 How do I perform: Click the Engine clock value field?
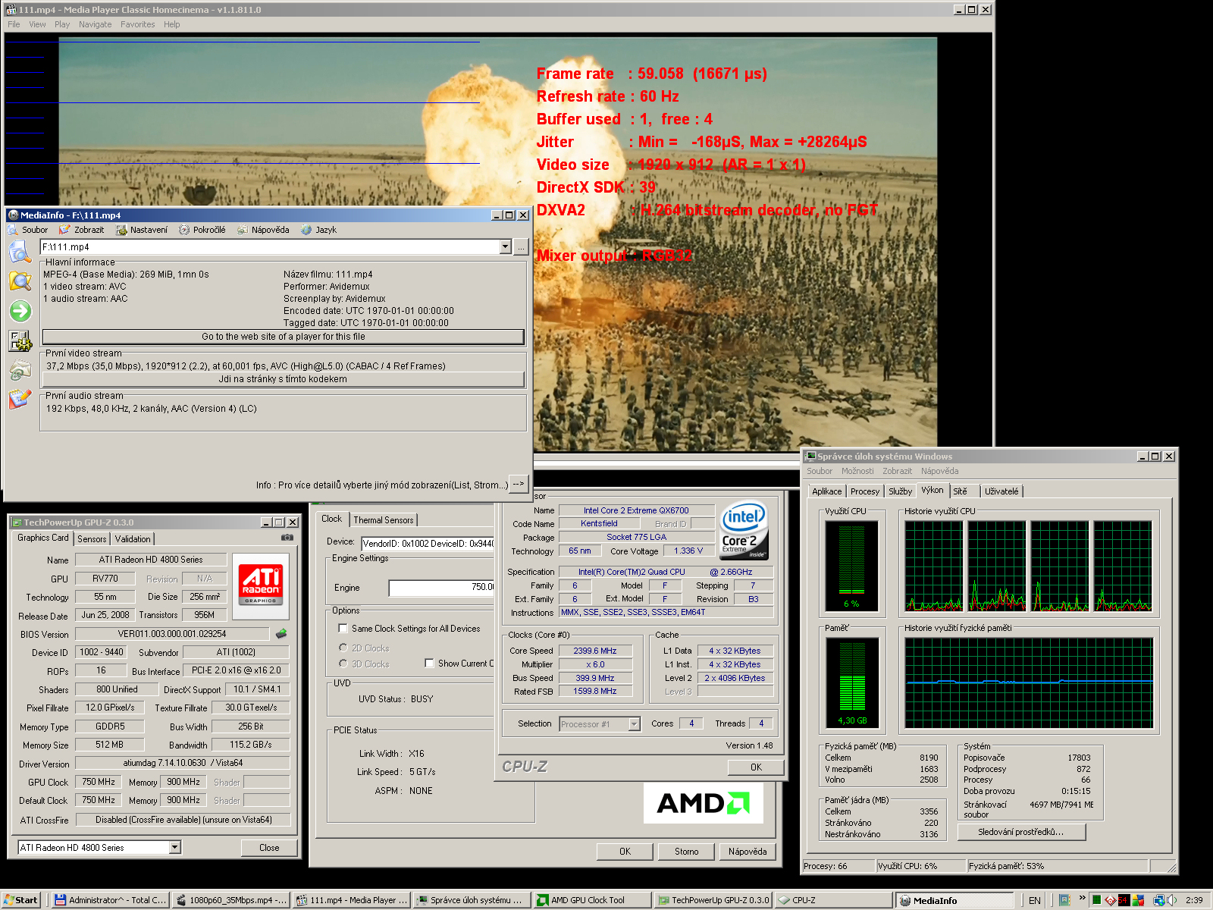(441, 587)
